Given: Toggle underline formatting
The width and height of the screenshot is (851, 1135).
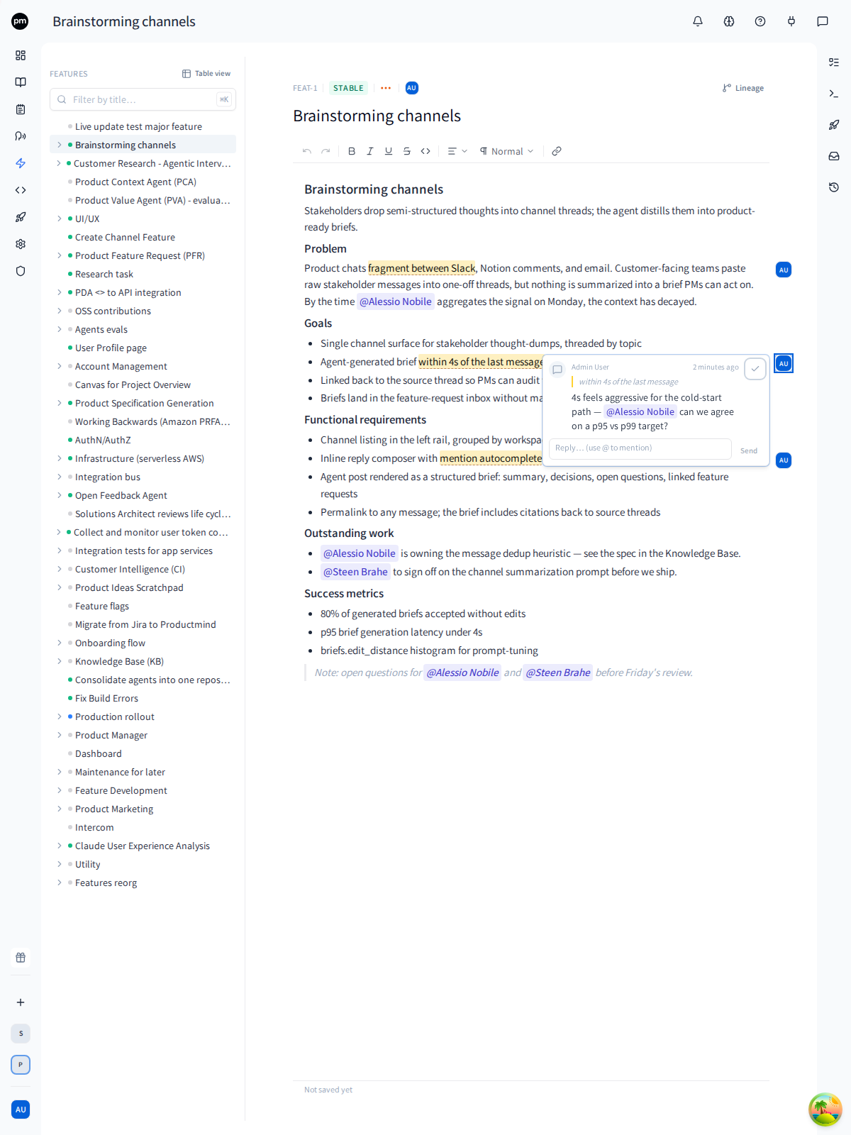Looking at the screenshot, I should (389, 151).
